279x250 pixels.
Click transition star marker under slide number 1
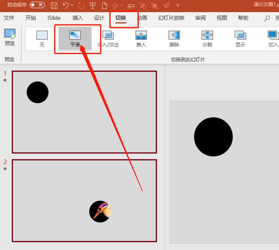coord(5,80)
